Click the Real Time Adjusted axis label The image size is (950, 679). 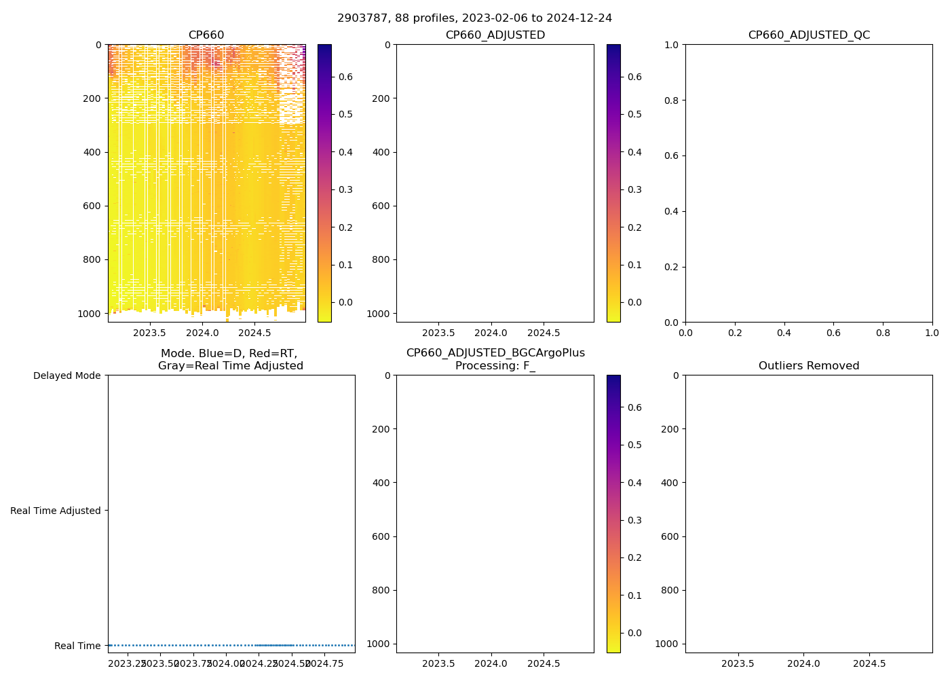pos(55,511)
